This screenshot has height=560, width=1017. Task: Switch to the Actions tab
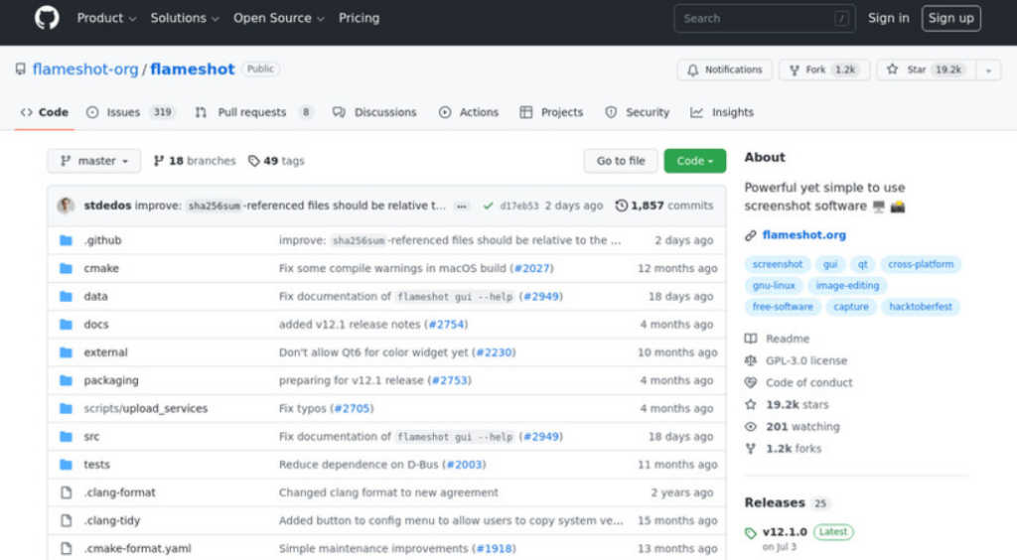point(469,112)
